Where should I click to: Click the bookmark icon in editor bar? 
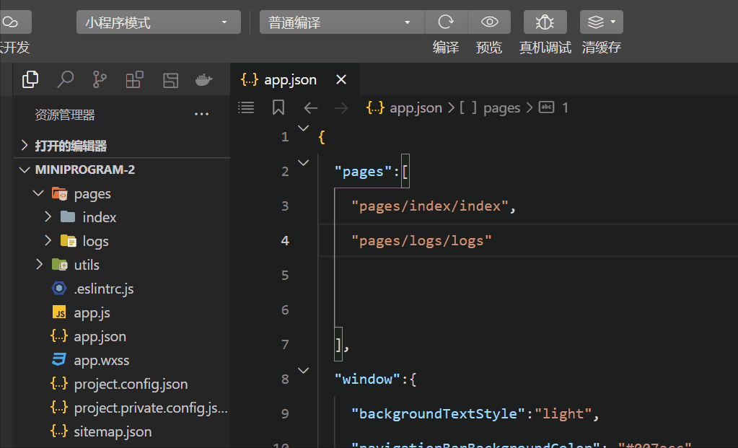coord(278,107)
